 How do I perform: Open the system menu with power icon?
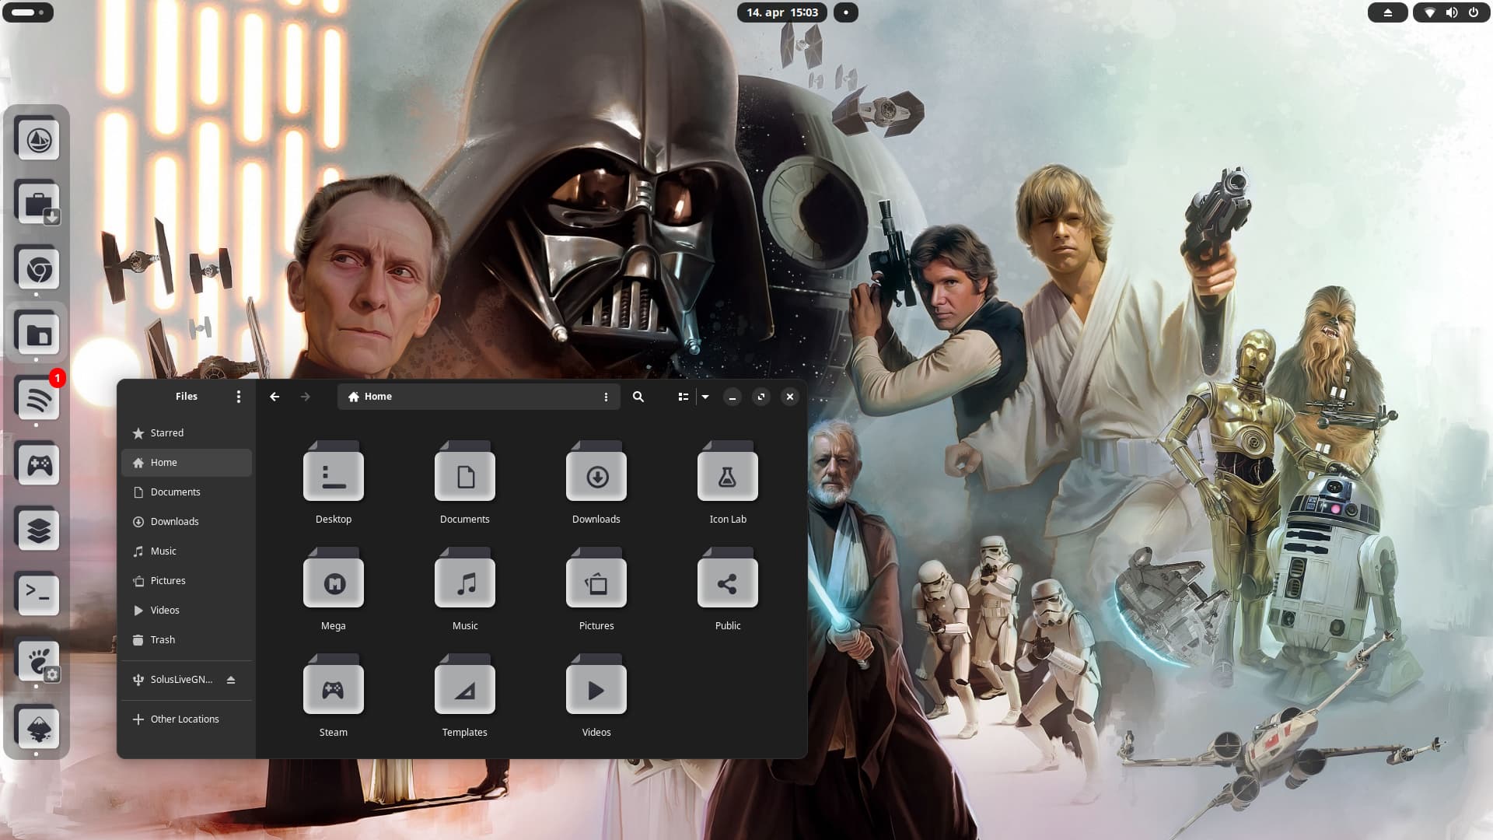tap(1474, 12)
